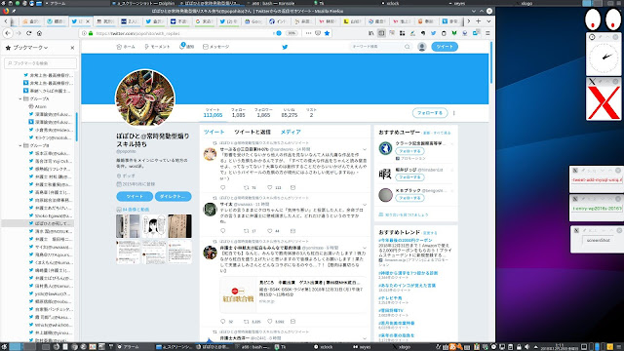The height and width of the screenshot is (351, 624).
Task: Collapse the グループB bookmark folder
Action: (x=20, y=145)
